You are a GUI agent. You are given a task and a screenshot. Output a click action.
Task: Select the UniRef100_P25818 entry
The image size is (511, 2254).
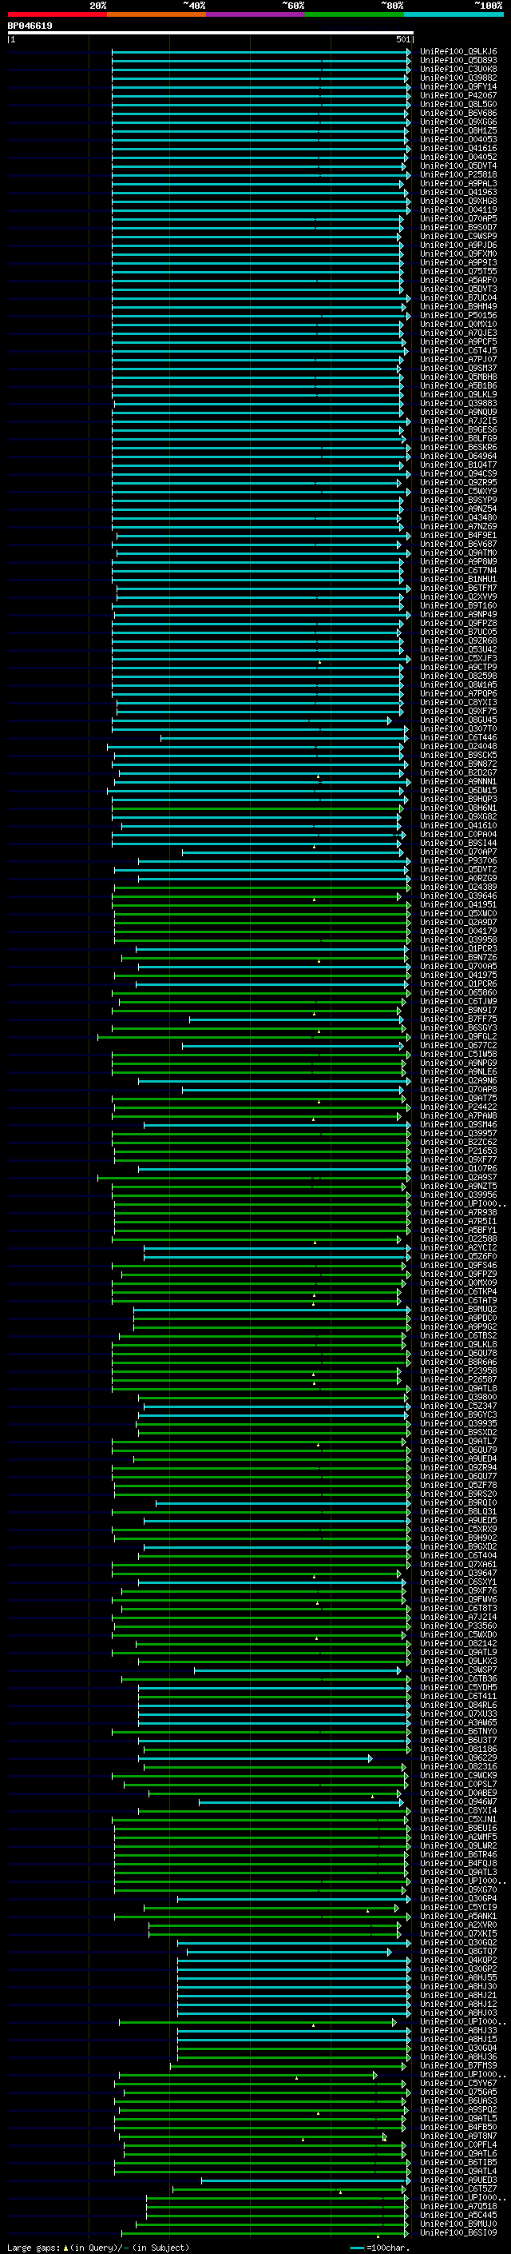pos(458,175)
